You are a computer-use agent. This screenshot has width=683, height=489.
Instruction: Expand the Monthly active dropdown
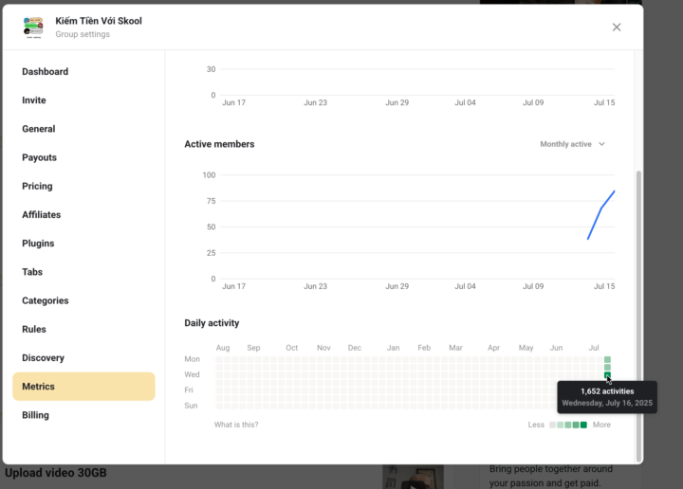[x=572, y=144]
